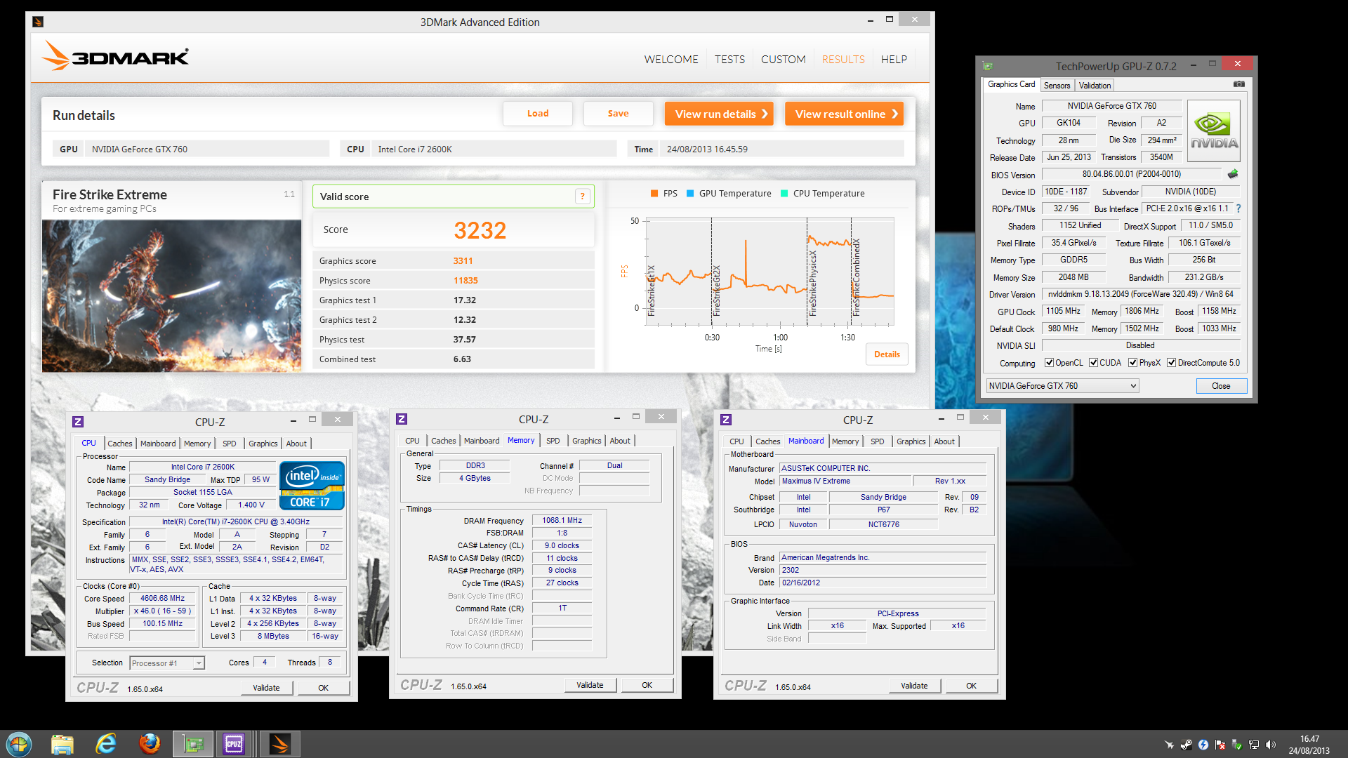Open File Explorer from the taskbar
Image resolution: width=1348 pixels, height=758 pixels.
point(62,744)
